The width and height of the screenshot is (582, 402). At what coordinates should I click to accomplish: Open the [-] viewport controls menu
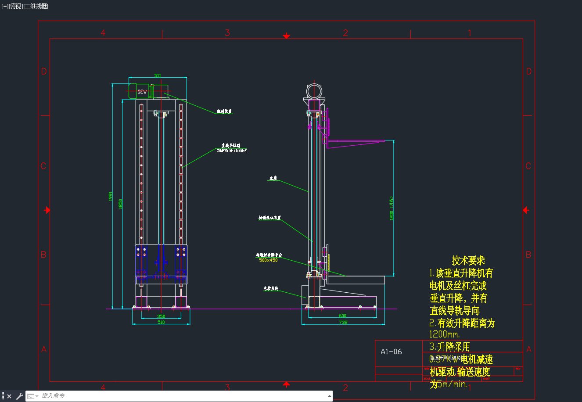pos(5,6)
